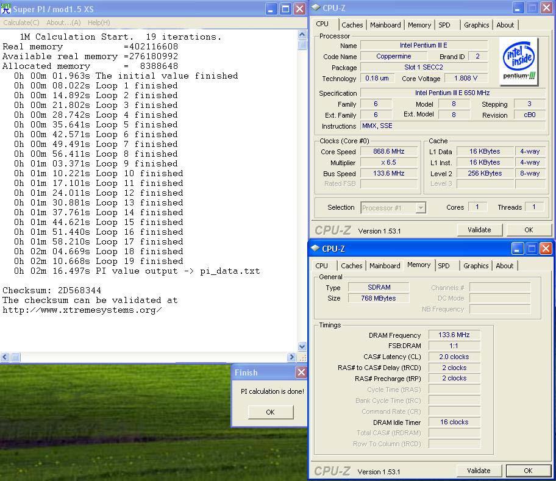Click the 'Loop 19 finished' line

[x=99, y=262]
